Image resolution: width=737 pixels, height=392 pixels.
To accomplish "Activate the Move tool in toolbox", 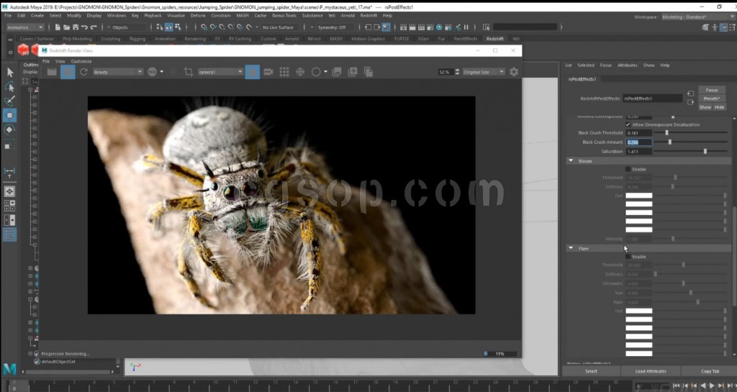I will 10,116.
